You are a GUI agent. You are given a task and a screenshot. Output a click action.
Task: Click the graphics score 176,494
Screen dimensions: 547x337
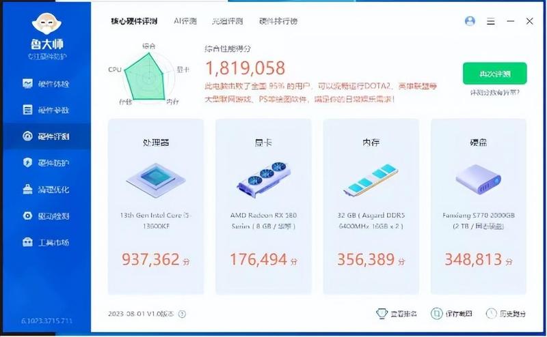tap(258, 259)
